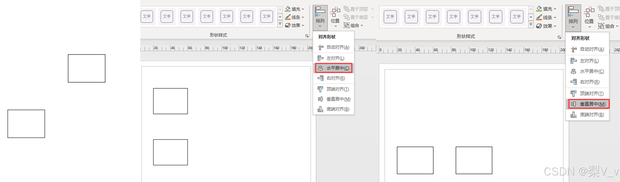Select the upper rectangle on the left window canvas
The width and height of the screenshot is (620, 182).
coord(170,101)
